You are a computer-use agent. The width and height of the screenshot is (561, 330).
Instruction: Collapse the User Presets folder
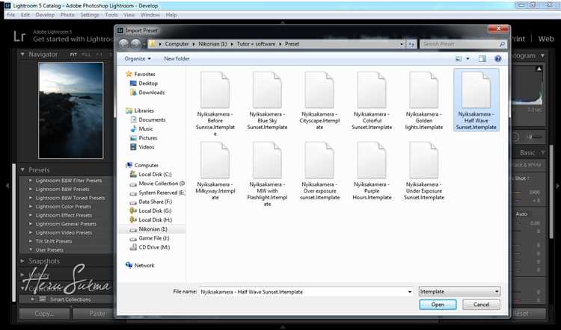click(x=31, y=249)
